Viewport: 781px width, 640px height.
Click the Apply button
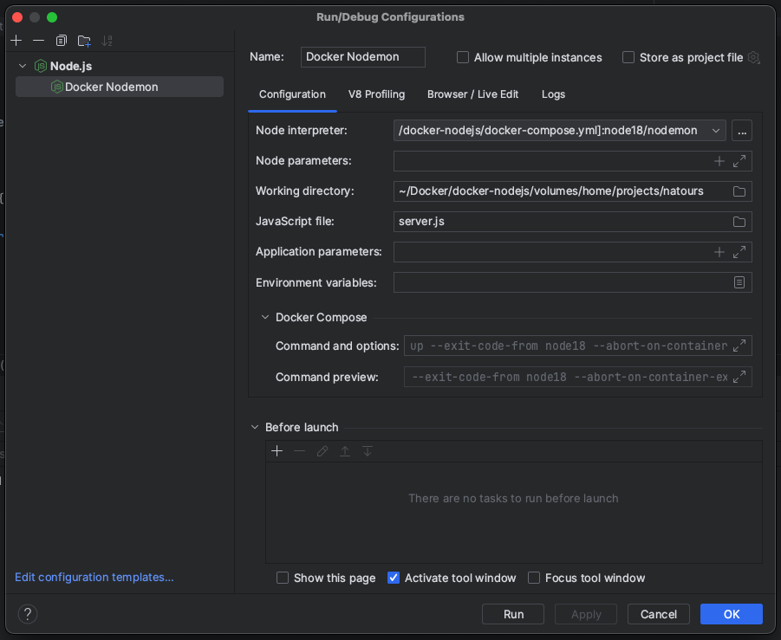point(586,614)
